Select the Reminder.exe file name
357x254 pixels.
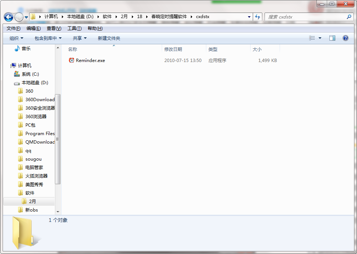point(90,61)
